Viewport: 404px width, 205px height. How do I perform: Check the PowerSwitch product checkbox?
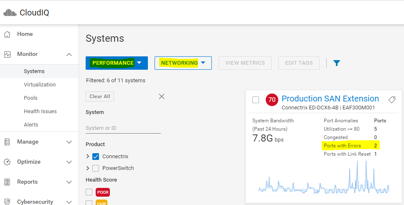pos(95,168)
